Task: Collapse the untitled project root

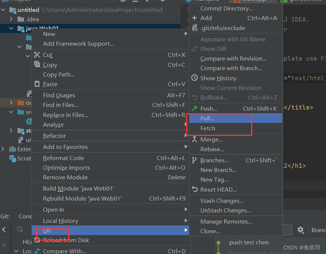Action: point(3,10)
